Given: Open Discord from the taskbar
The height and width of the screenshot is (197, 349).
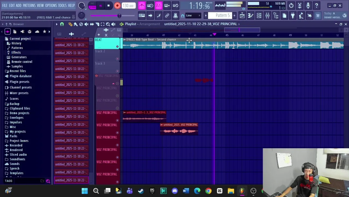Looking at the screenshot, I should [175, 191].
